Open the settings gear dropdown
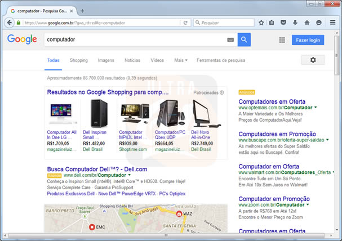The height and width of the screenshot is (241, 342). [313, 60]
